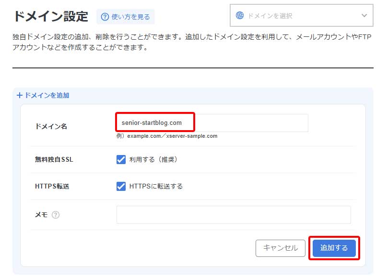The image size is (387, 277).
Task: Click the help icon next to メモ
Action: point(56,215)
